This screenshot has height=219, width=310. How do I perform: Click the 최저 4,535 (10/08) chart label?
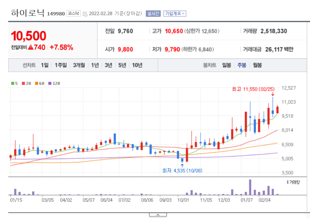point(182,170)
